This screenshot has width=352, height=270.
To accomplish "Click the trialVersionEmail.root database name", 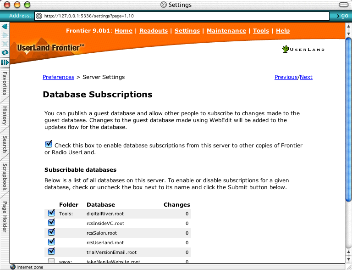I will click(x=111, y=252).
